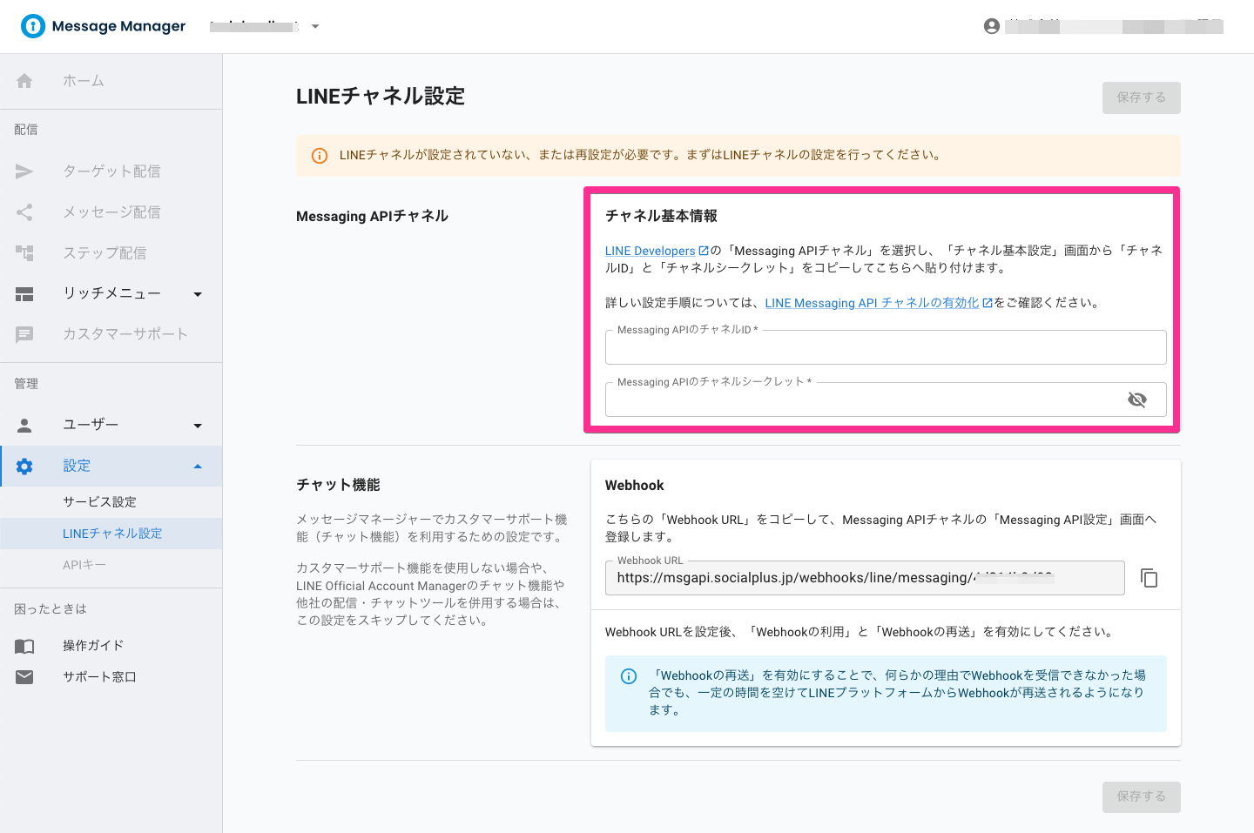1254x833 pixels.
Task: Open ステップ配信 menu item
Action: (x=111, y=253)
